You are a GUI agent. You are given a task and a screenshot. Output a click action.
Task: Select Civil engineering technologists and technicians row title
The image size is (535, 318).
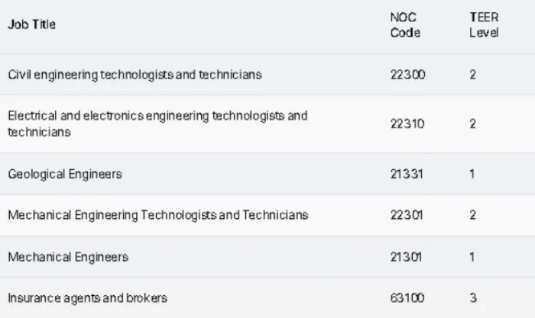pos(135,75)
